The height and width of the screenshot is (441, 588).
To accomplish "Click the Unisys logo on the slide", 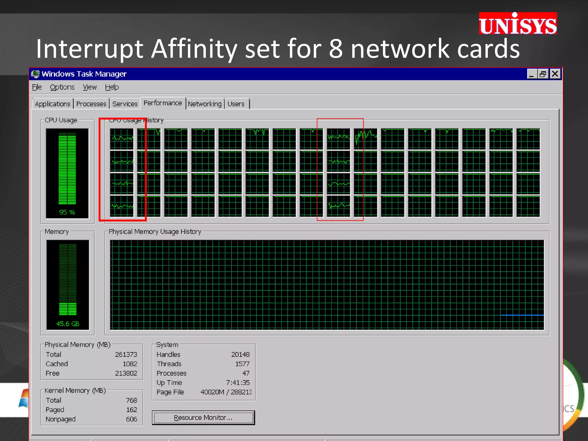I will point(518,24).
